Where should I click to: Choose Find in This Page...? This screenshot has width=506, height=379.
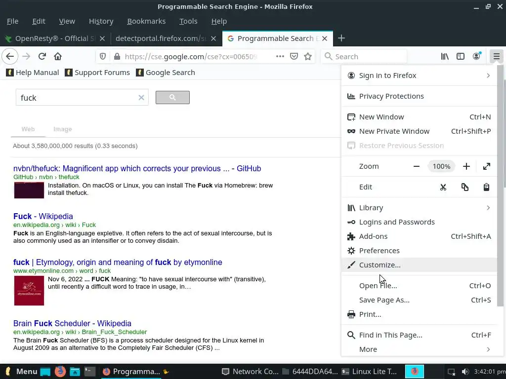[419, 335]
